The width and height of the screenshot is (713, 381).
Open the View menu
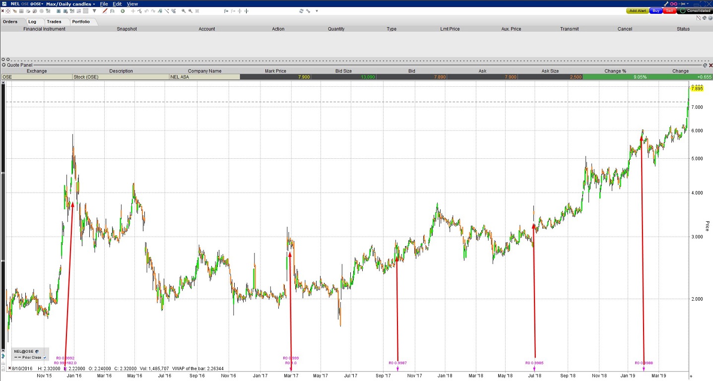click(x=132, y=3)
